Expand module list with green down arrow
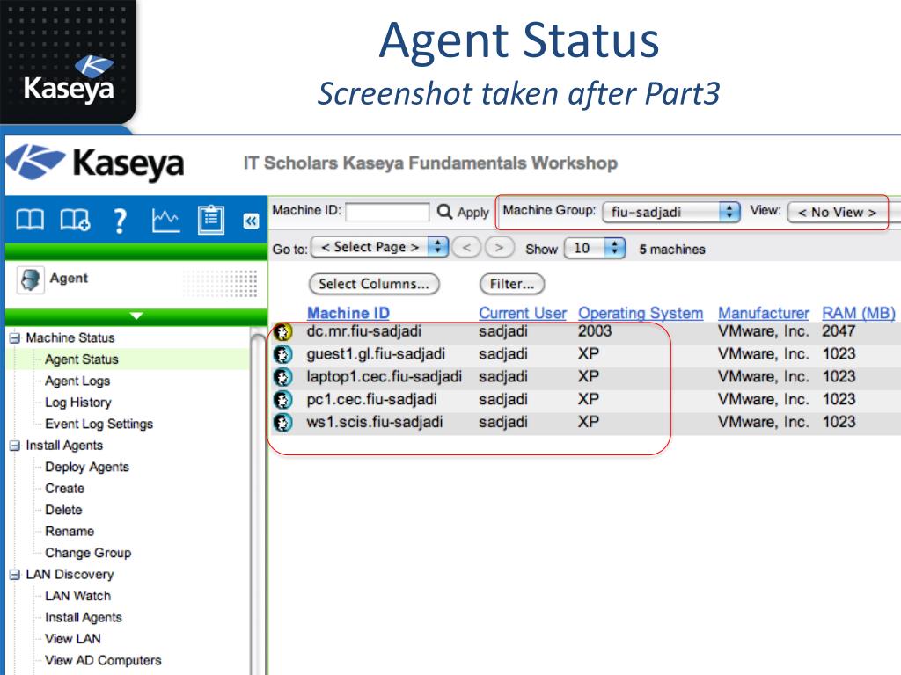The image size is (901, 675). click(x=136, y=316)
